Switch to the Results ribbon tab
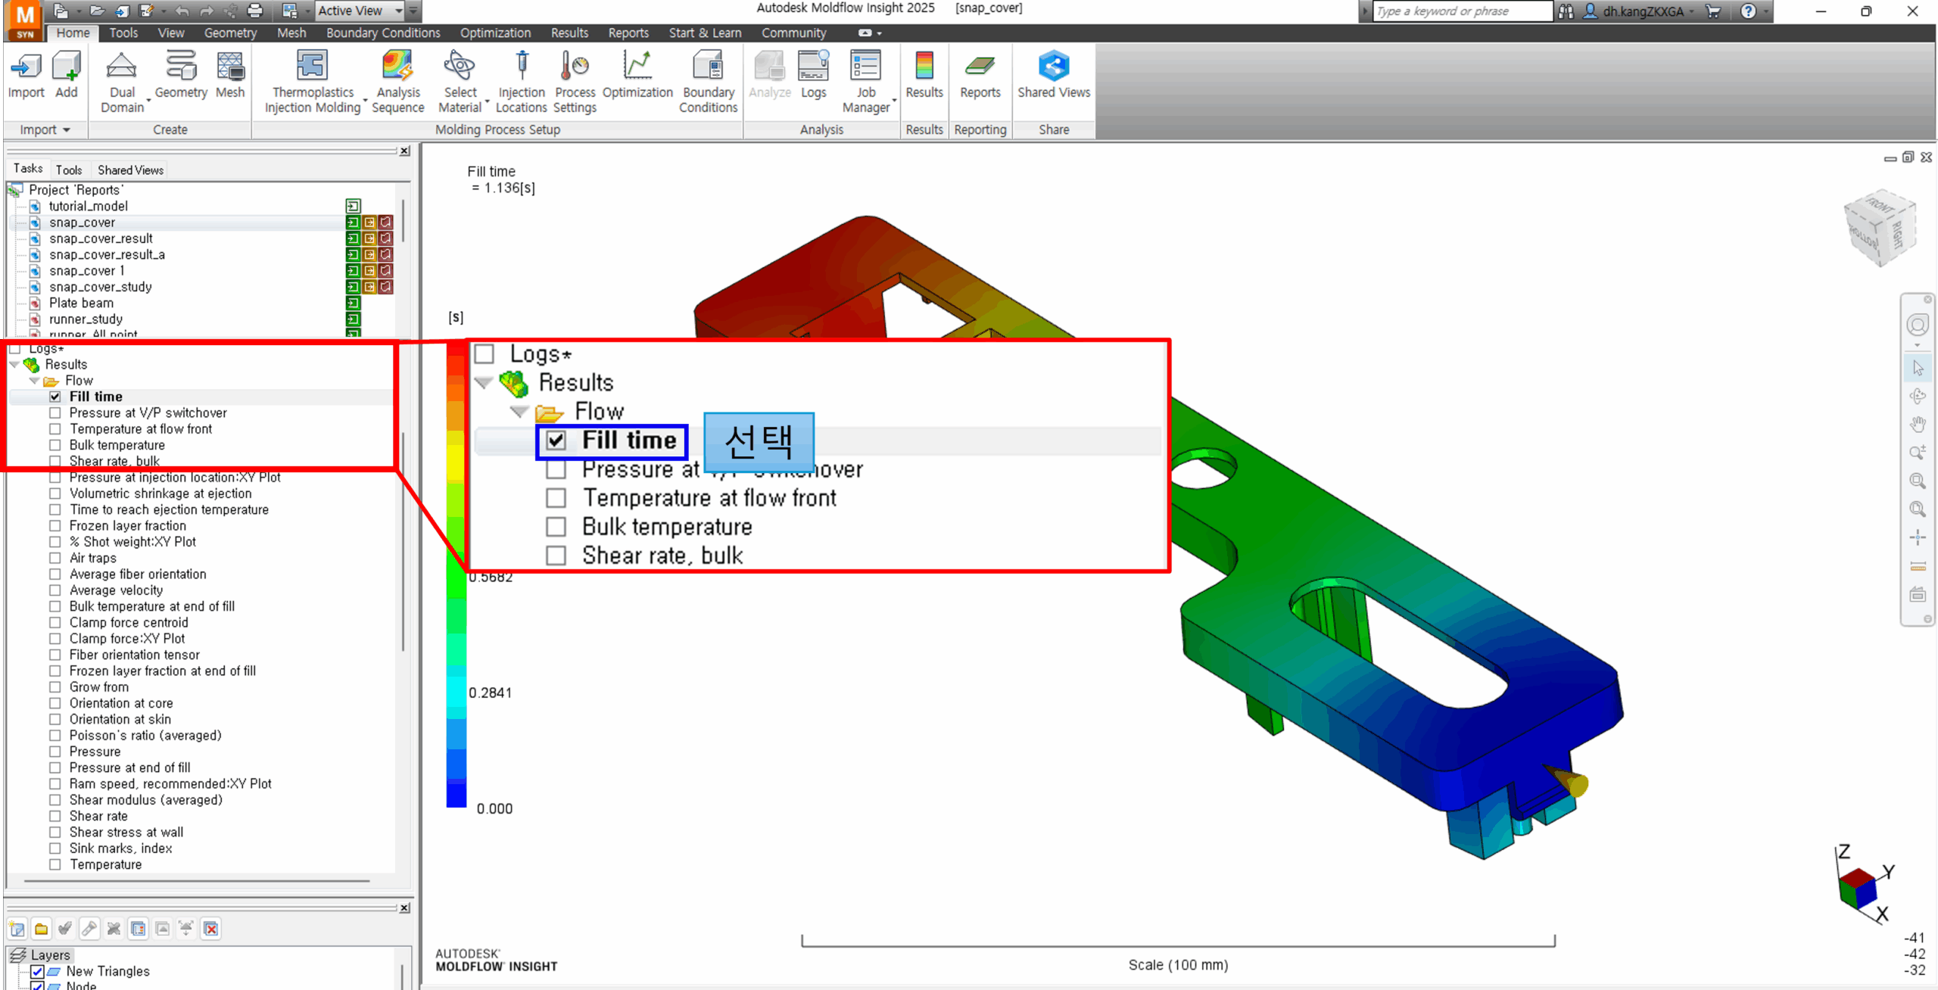 tap(569, 33)
